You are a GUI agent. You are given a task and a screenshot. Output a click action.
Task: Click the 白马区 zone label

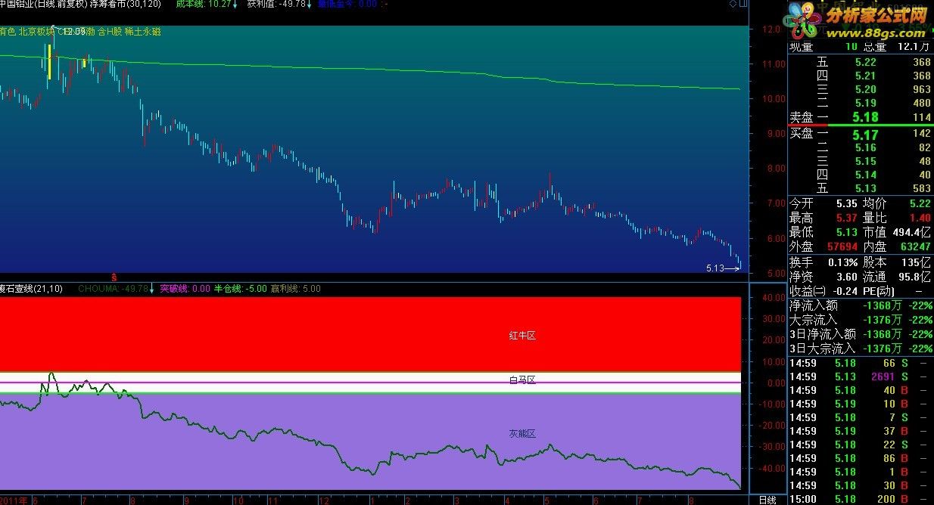(522, 380)
